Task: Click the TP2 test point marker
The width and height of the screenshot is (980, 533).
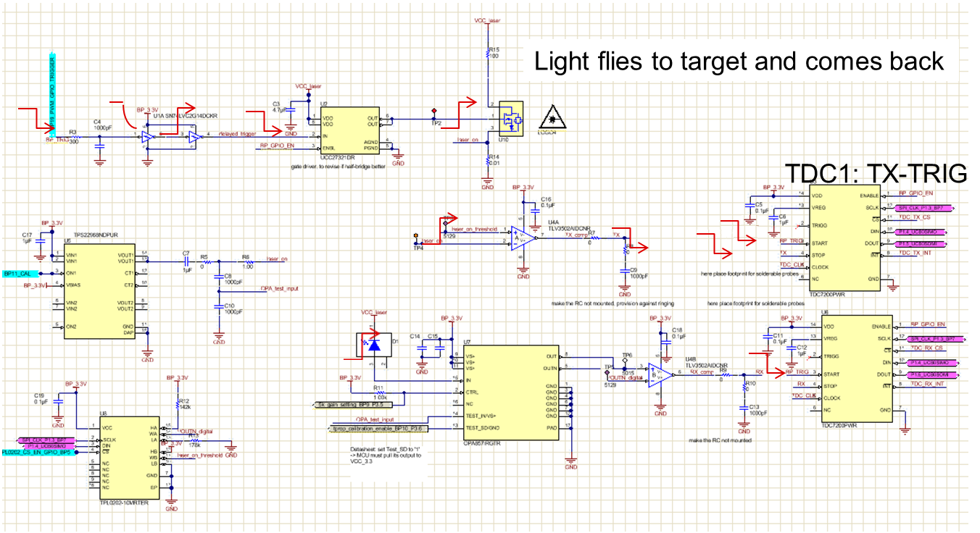Action: (x=435, y=111)
